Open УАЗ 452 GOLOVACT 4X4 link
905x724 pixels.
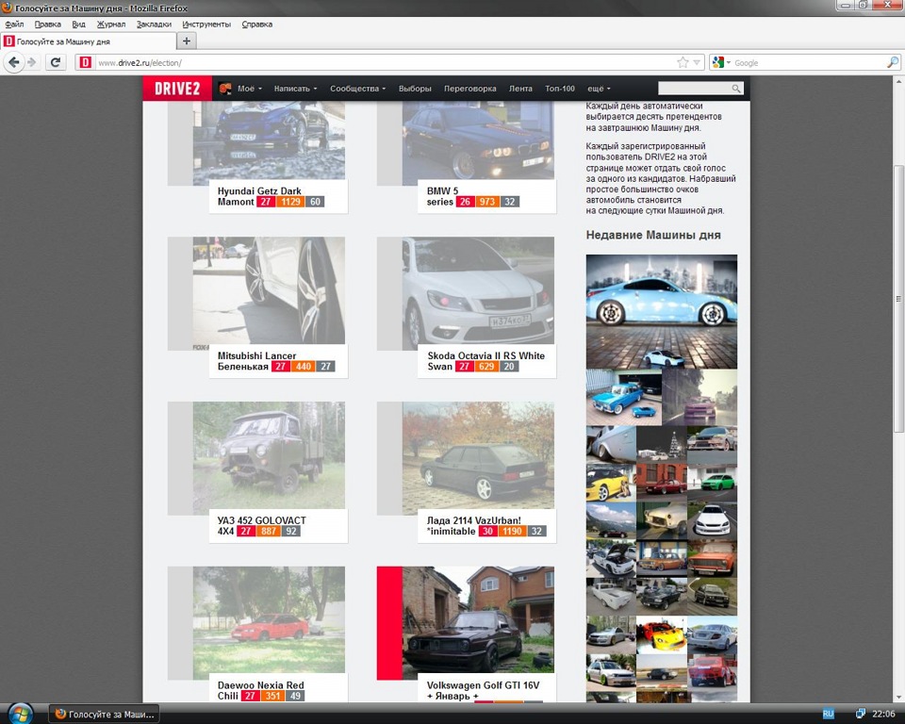click(261, 525)
